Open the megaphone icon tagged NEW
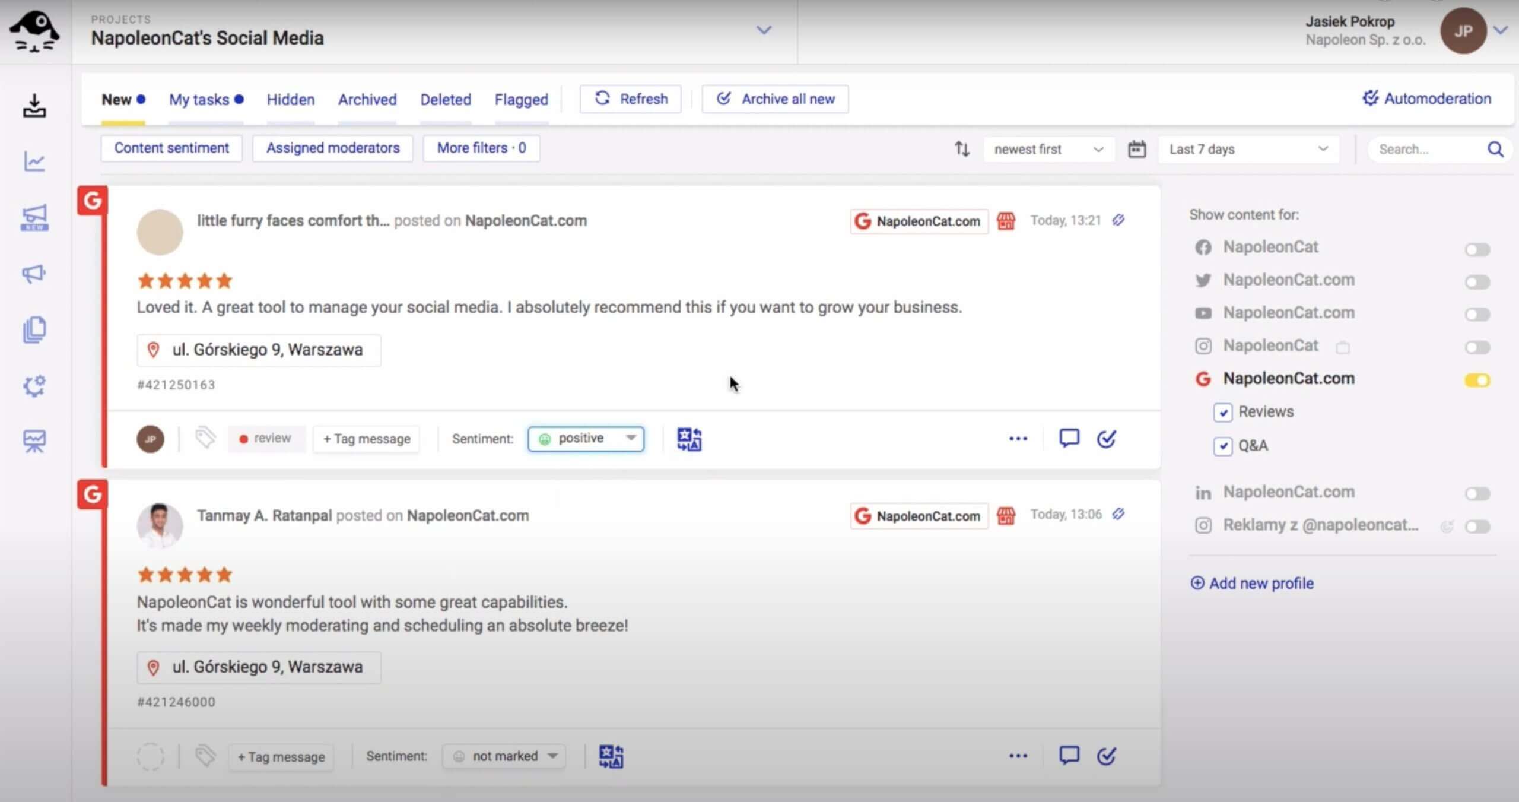 [34, 218]
